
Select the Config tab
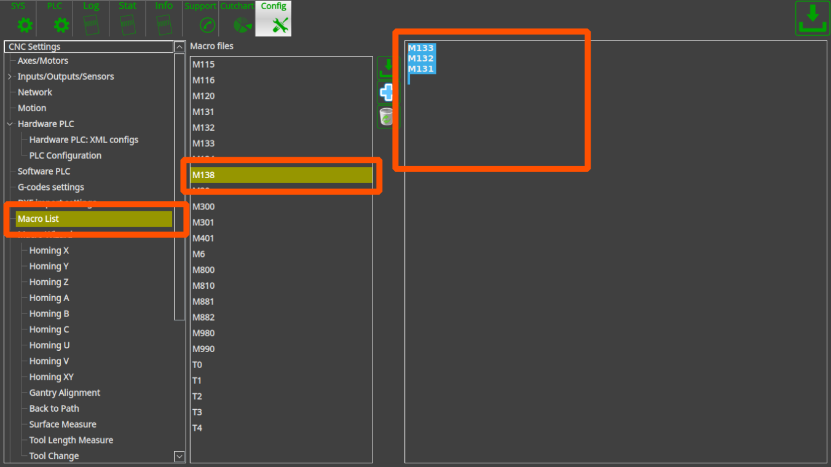pyautogui.click(x=274, y=18)
